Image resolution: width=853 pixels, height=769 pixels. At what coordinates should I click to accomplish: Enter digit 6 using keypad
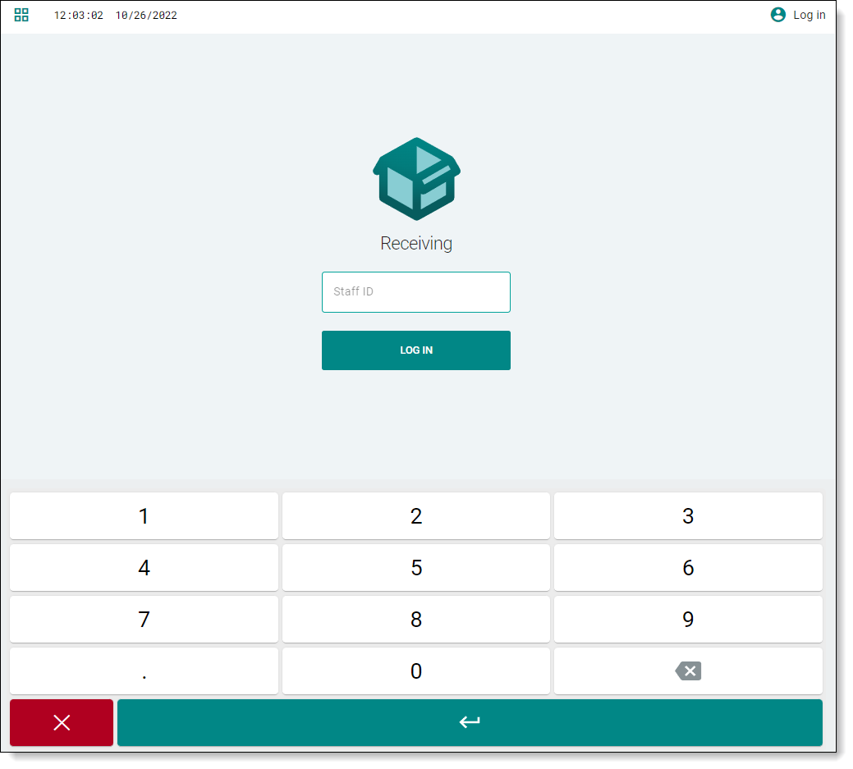coord(688,568)
